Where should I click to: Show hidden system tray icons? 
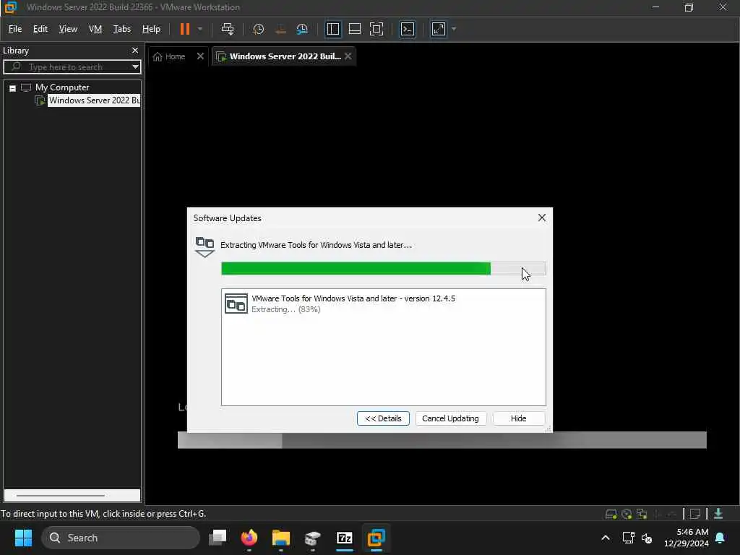coord(606,538)
